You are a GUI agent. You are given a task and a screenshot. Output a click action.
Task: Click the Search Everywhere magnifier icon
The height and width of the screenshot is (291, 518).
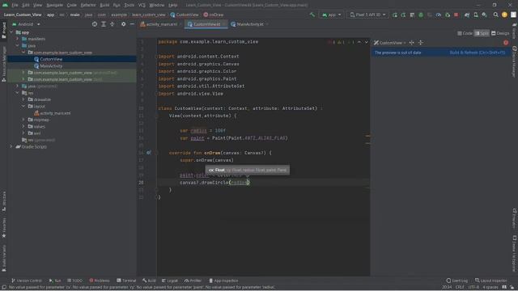[495, 15]
